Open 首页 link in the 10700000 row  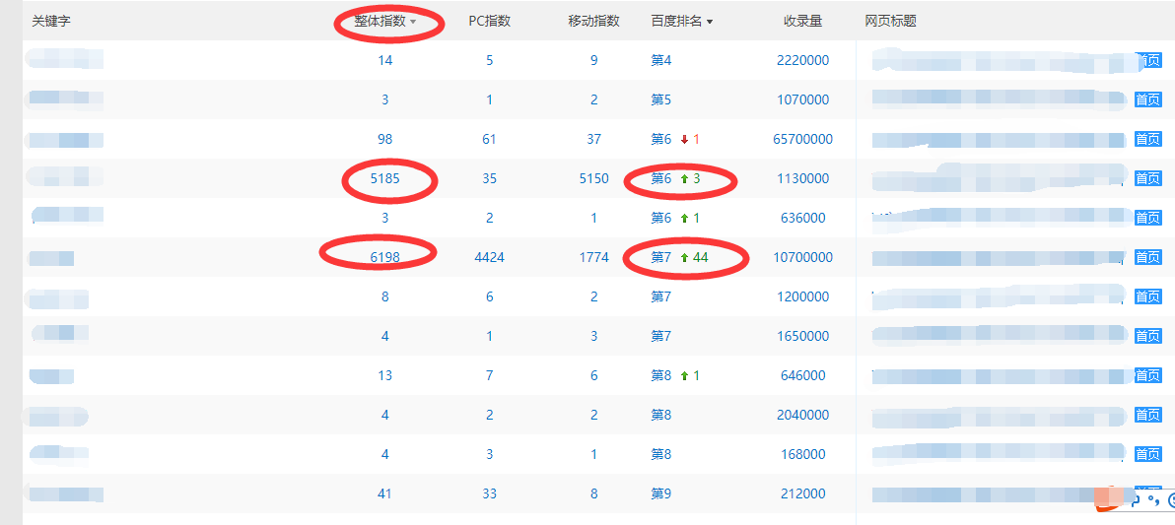1148,258
